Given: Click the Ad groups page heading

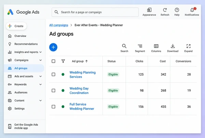Looking at the screenshot, I should point(61,34).
